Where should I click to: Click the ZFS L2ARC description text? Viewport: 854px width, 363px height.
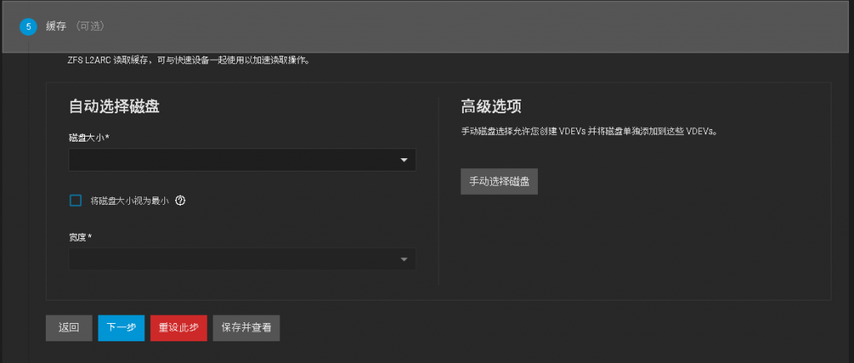188,60
